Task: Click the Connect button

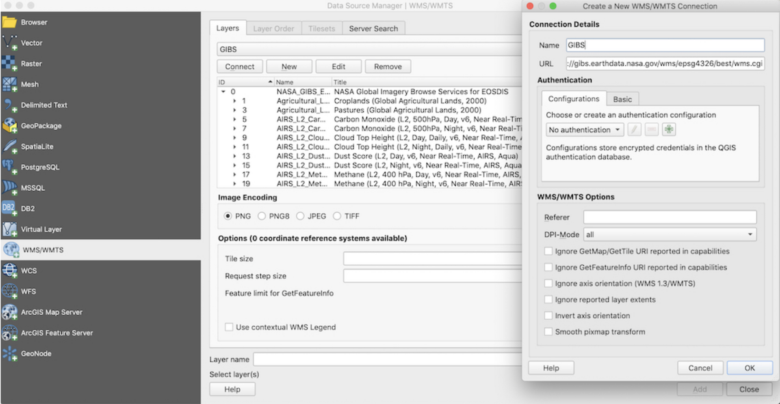Action: (x=239, y=67)
